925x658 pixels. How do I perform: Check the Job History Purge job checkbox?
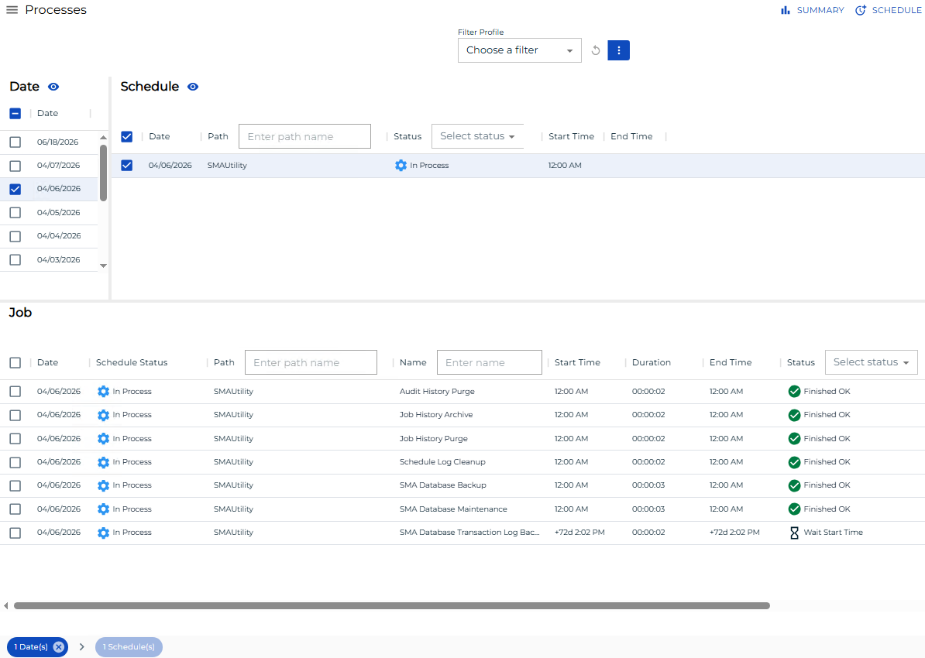15,439
